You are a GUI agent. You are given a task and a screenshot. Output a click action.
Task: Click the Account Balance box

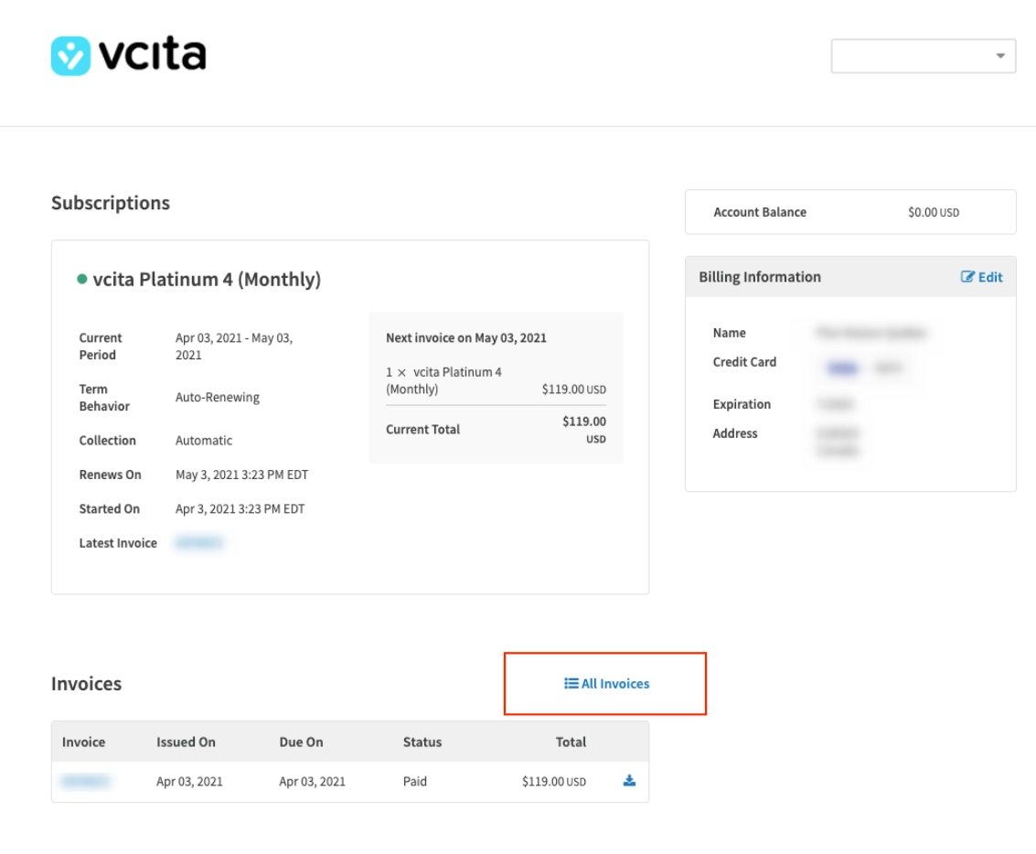click(849, 212)
